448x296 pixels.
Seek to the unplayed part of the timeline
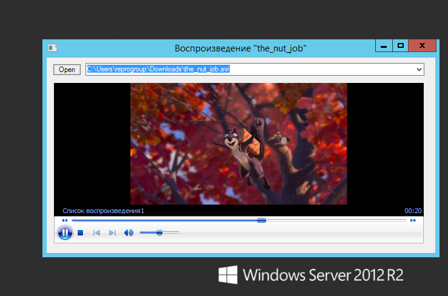tap(336, 220)
